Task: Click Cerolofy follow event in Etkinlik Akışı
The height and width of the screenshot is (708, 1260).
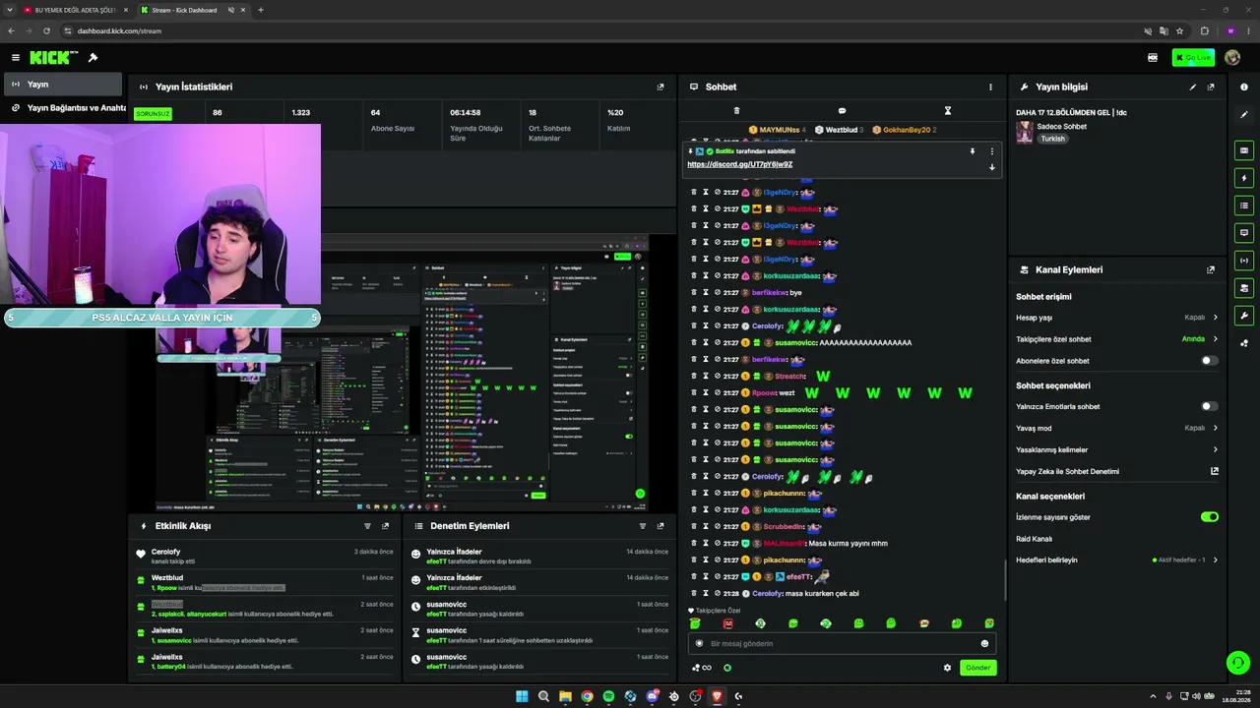Action: tap(266, 557)
